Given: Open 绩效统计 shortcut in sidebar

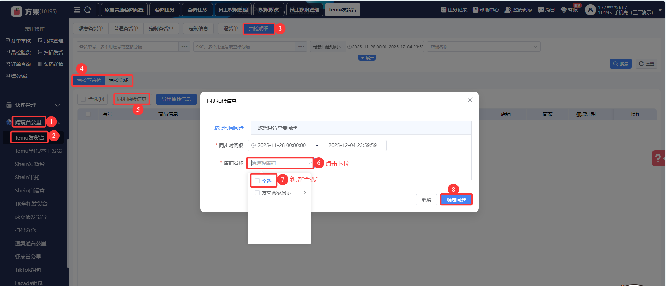Looking at the screenshot, I should [18, 76].
